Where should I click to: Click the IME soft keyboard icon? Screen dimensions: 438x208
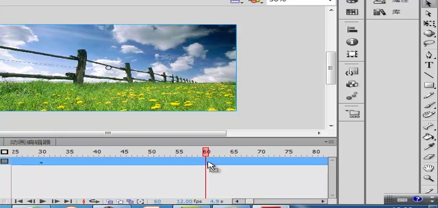tap(402, 199)
